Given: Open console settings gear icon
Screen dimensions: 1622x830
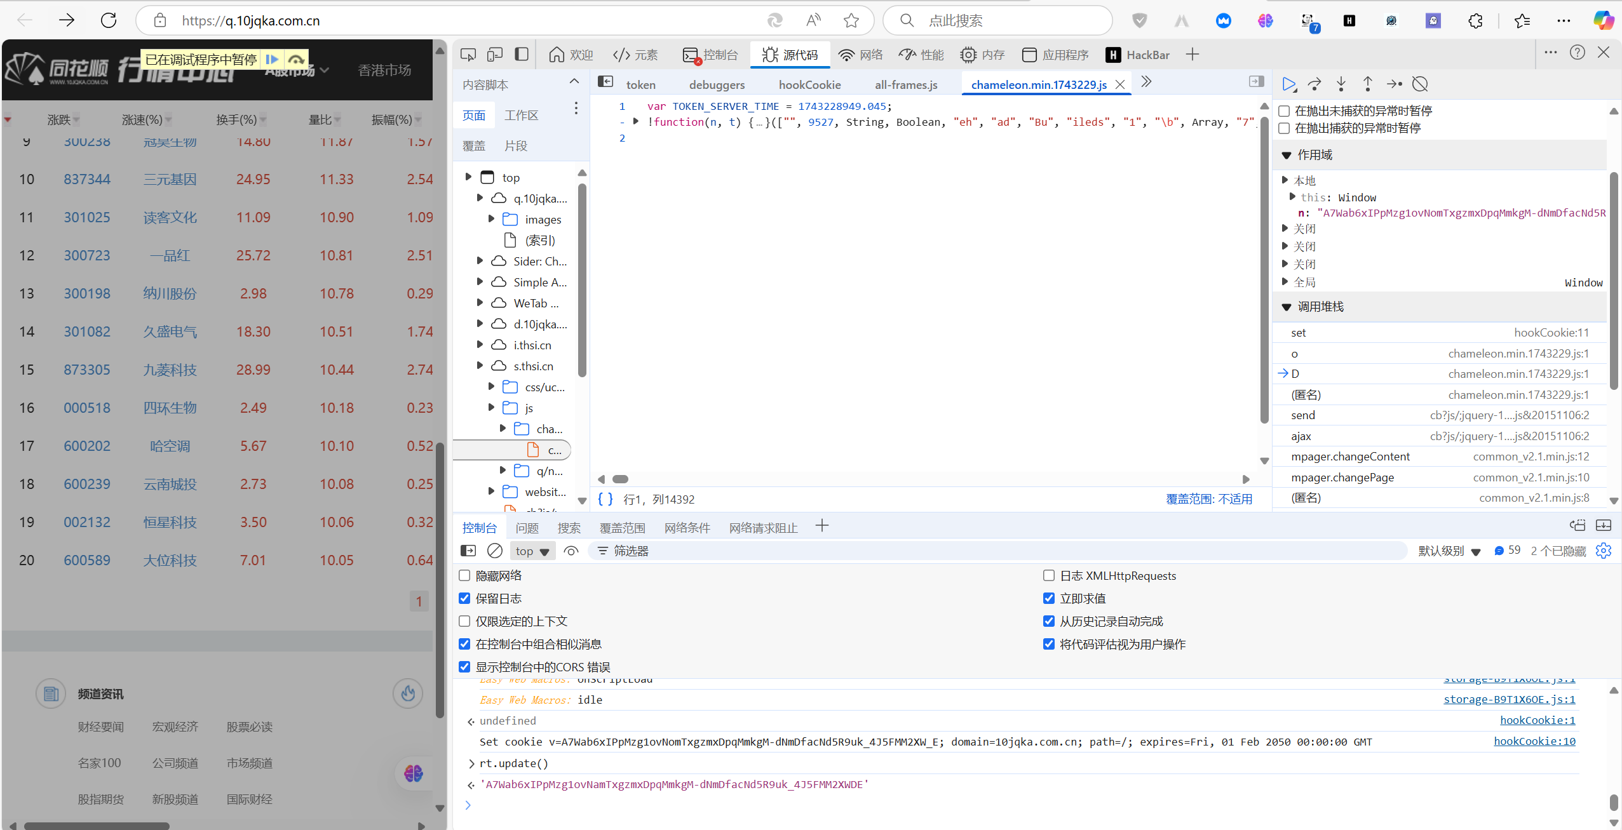Looking at the screenshot, I should coord(1603,551).
